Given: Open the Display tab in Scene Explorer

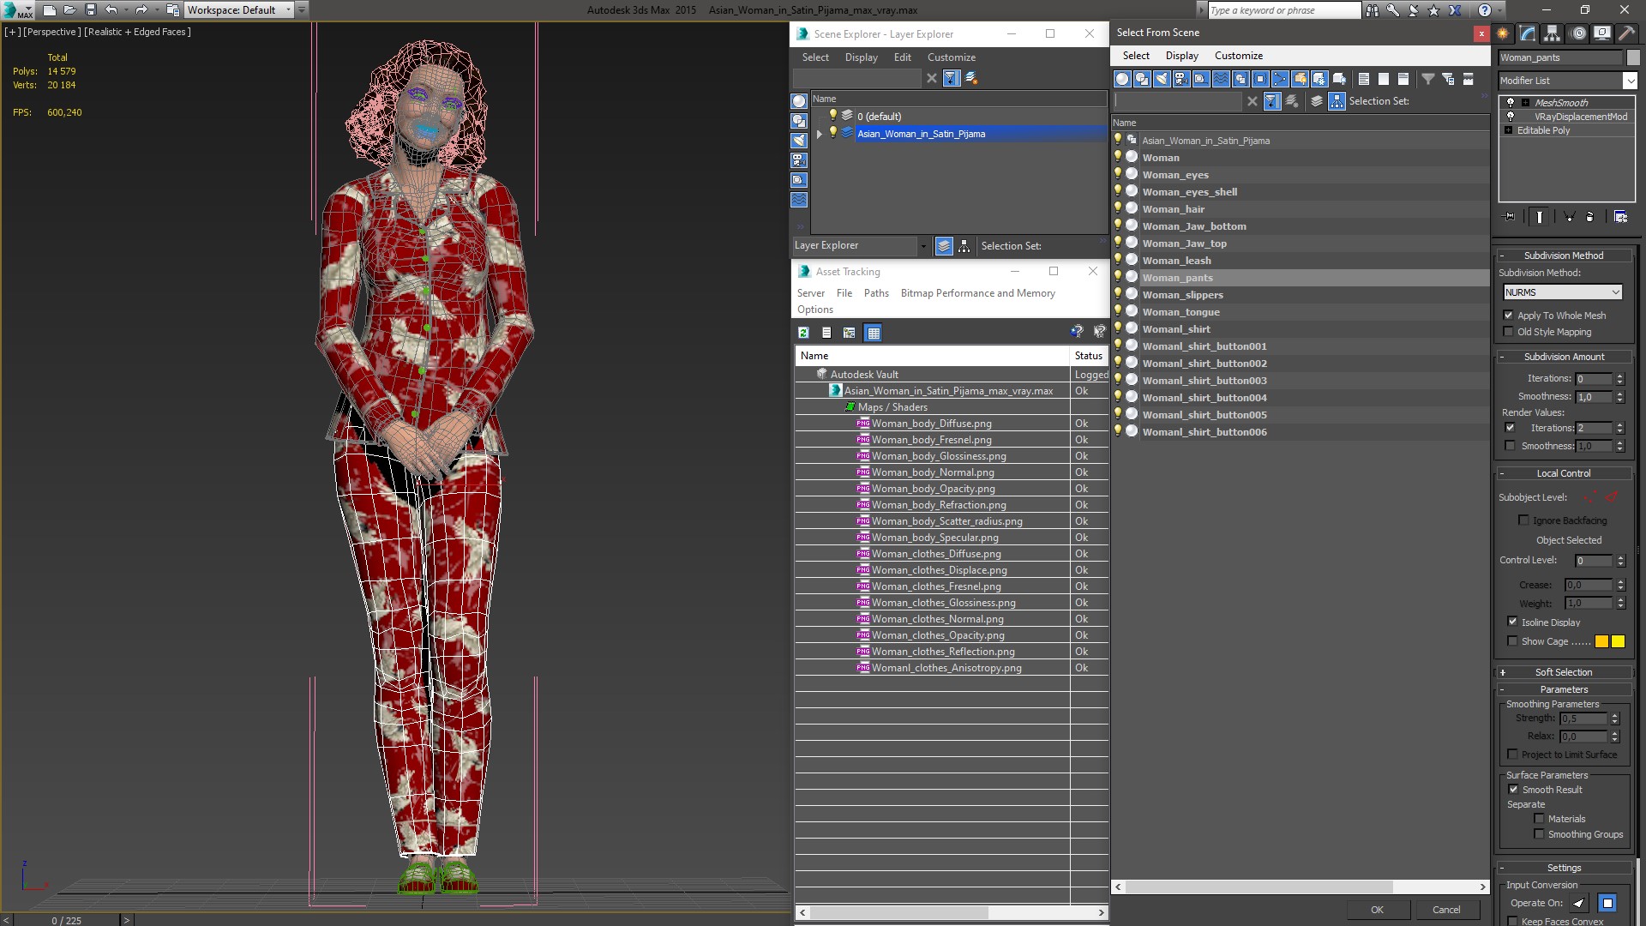Looking at the screenshot, I should click(861, 57).
